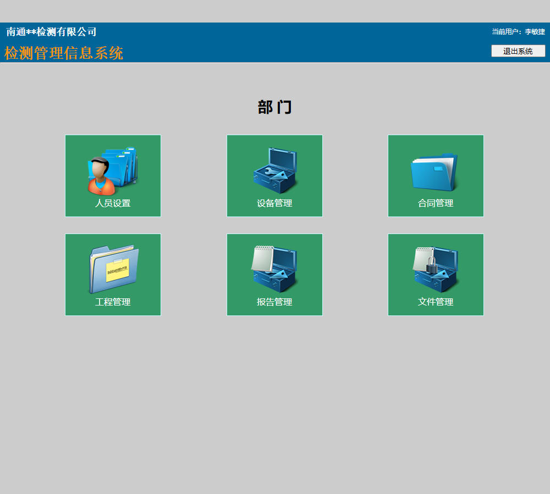The width and height of the screenshot is (550, 494).
Task: Click the company name 南通**检测有限公司
Action: point(52,32)
